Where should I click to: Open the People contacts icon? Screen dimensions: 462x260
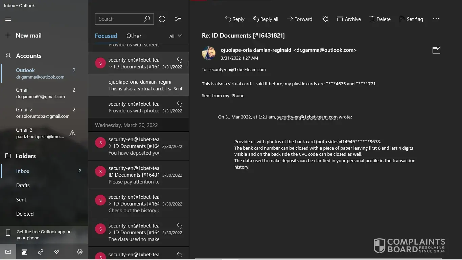click(41, 252)
